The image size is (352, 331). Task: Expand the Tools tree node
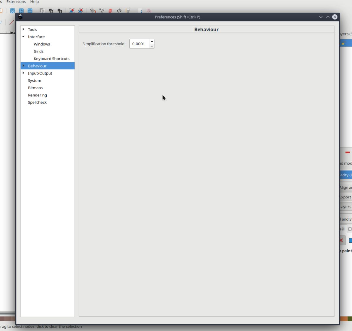tap(23, 29)
